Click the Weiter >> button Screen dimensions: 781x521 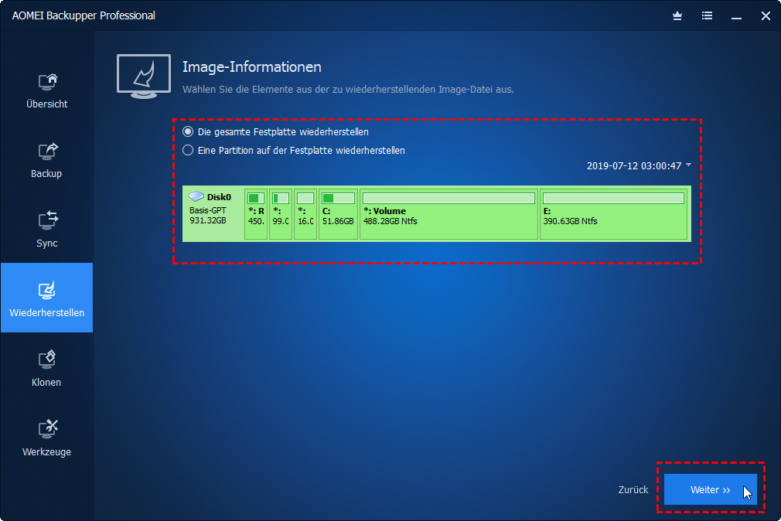pos(711,489)
